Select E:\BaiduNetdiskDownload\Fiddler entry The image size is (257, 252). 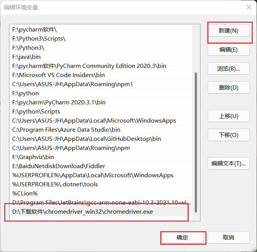tap(101, 166)
